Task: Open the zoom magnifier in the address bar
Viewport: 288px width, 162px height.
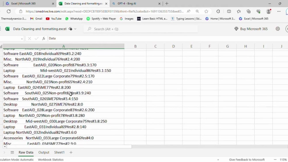Action: 197,12
